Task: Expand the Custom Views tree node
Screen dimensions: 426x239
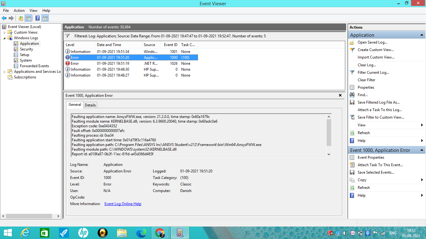Action: click(x=5, y=32)
